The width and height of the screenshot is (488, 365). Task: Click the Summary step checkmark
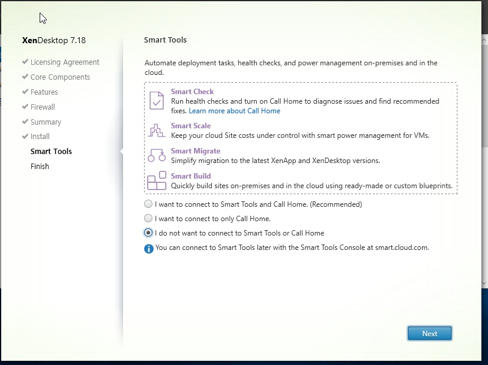pyautogui.click(x=25, y=122)
